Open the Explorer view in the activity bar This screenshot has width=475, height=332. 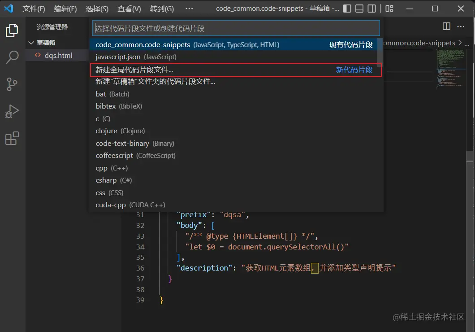click(x=12, y=30)
